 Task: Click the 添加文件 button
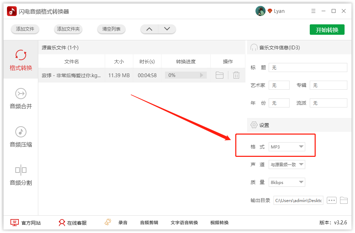coord(25,29)
